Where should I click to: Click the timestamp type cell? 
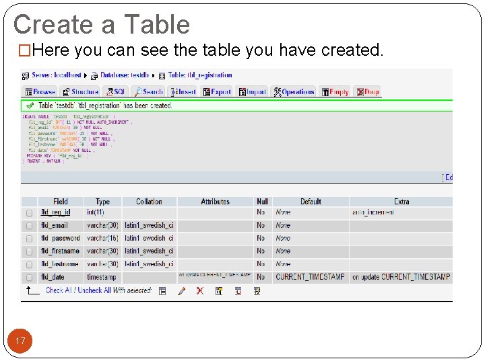pos(102,277)
